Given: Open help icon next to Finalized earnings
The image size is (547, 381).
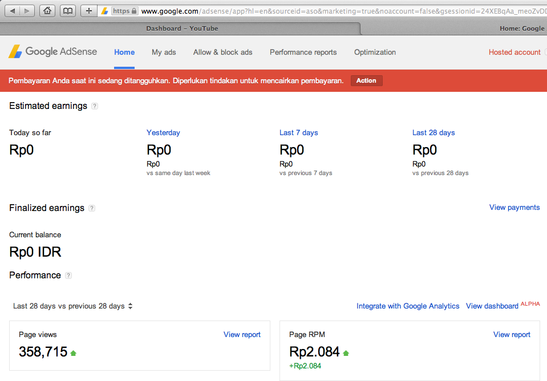Looking at the screenshot, I should click(92, 208).
